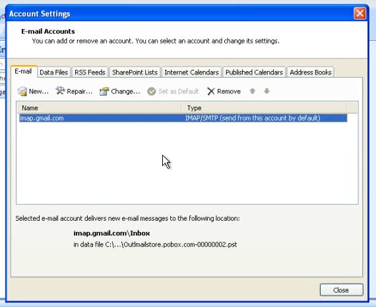Click the Change account icon

tap(104, 91)
